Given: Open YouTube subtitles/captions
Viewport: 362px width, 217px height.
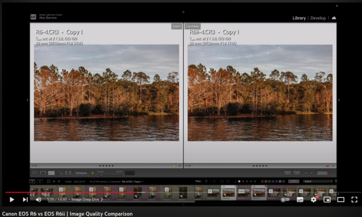Looking at the screenshot, I should pyautogui.click(x=300, y=199).
